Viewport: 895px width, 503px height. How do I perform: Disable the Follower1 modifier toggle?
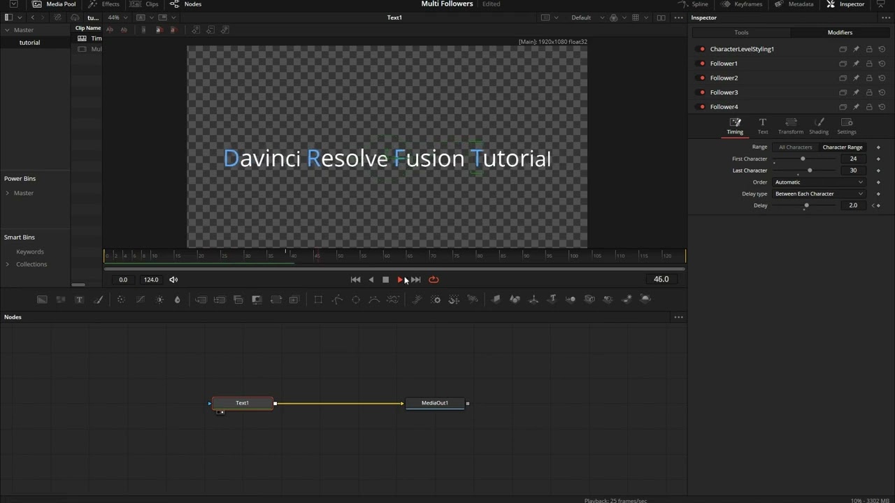tap(702, 64)
